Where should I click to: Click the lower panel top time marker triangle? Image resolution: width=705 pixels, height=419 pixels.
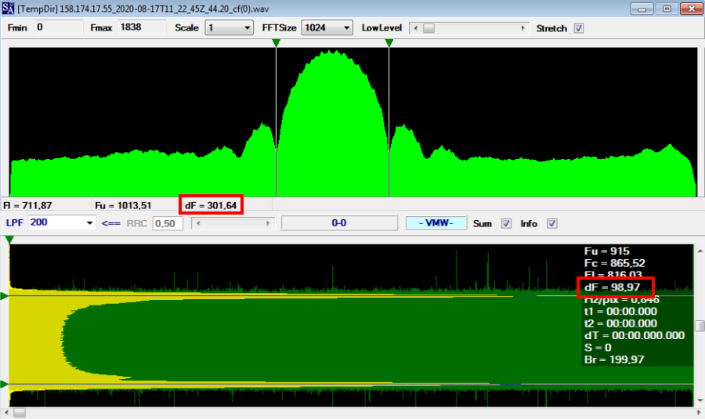(9, 240)
